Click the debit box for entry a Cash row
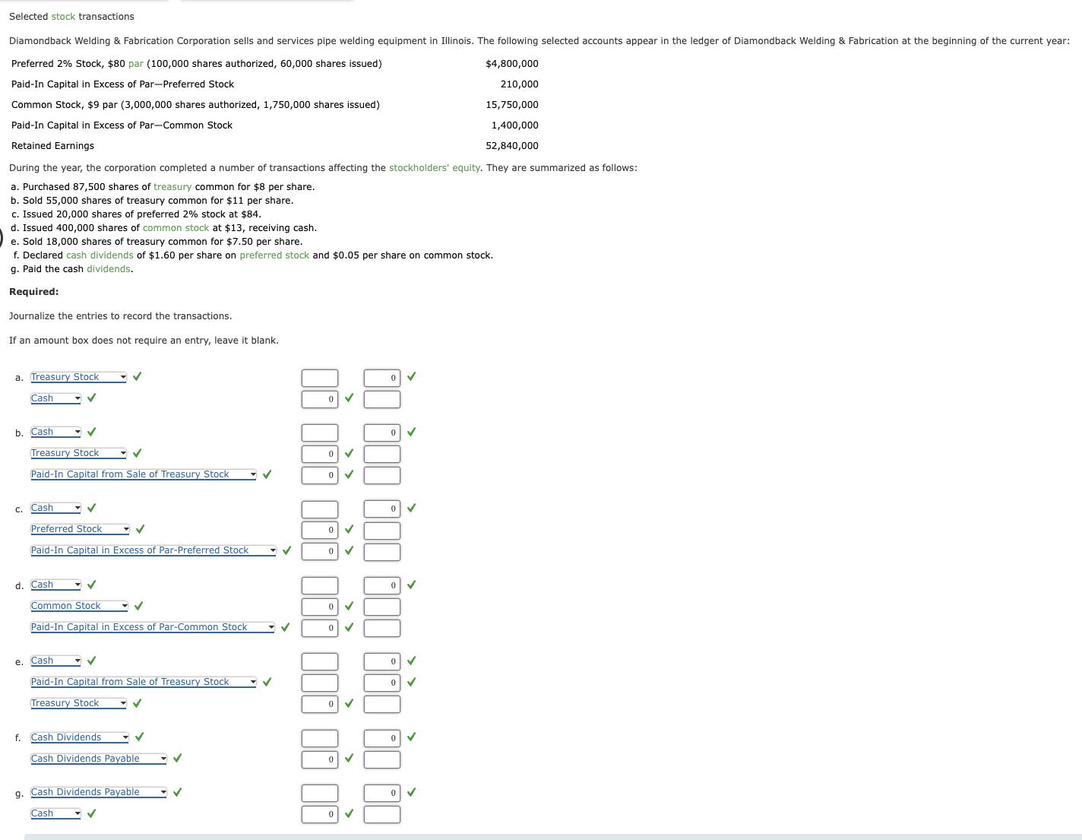The width and height of the screenshot is (1082, 840). [320, 399]
